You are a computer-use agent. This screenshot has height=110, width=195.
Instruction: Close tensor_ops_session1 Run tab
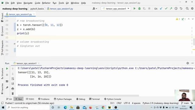tap(39, 63)
